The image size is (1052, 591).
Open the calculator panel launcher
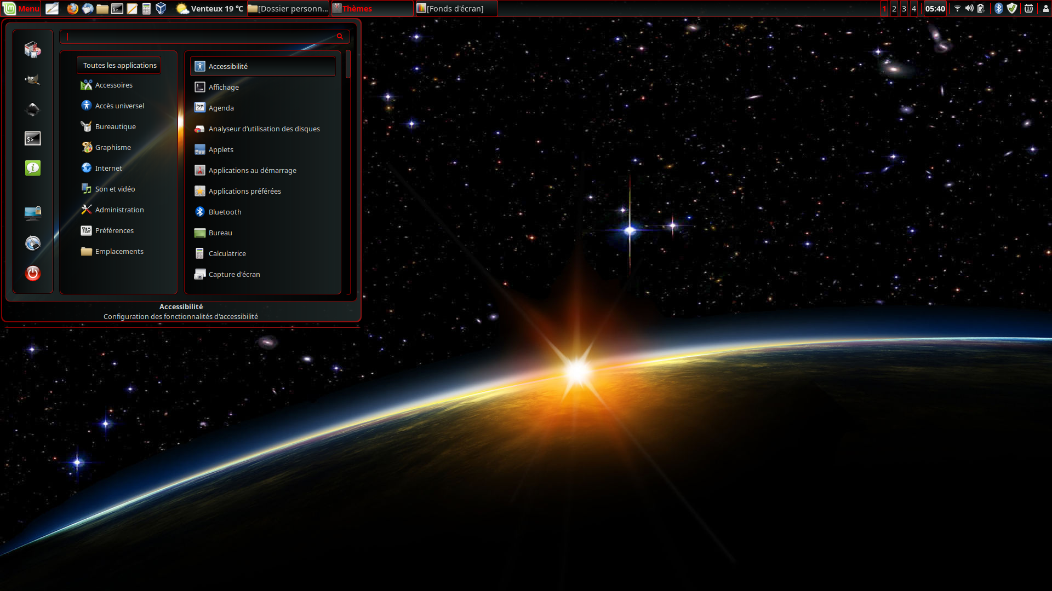tap(146, 8)
